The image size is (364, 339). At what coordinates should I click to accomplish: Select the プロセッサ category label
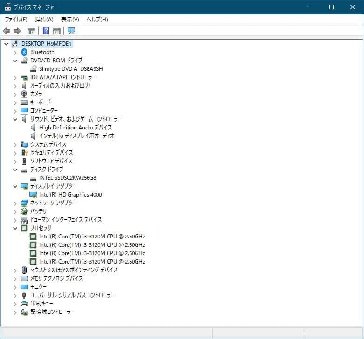pos(41,228)
